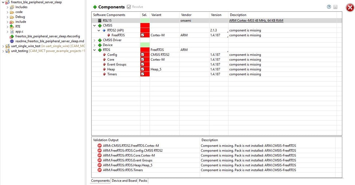Toggle the FreeRTOS Cortex-M checkbox
The image size is (355, 185).
point(142,35)
